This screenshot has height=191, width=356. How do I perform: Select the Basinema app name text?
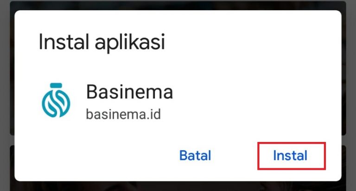point(129,92)
